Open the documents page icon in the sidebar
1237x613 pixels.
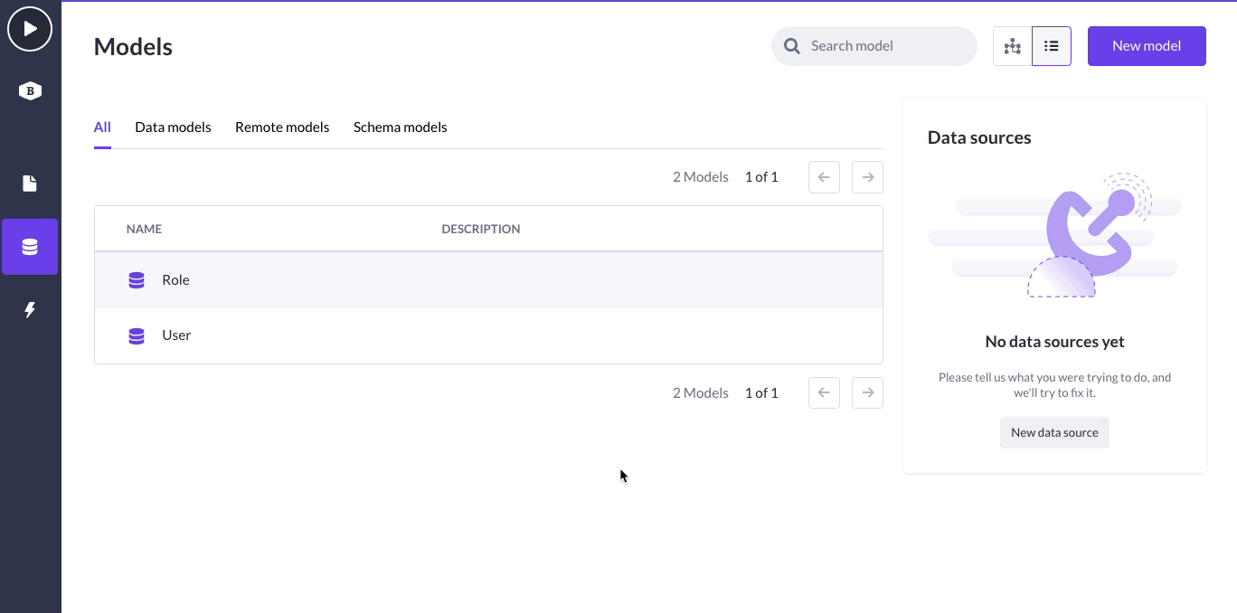30,184
